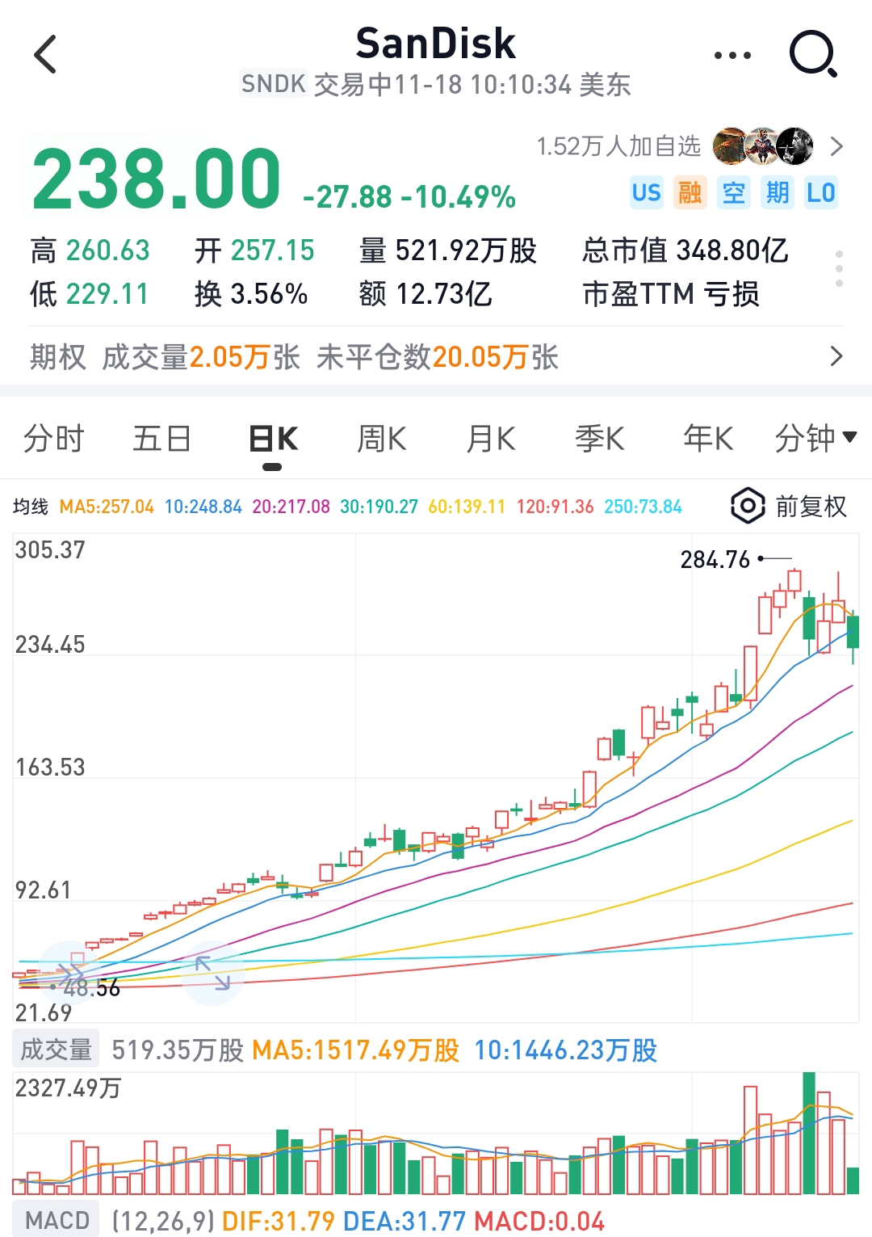Go back using the left arrow
Image resolution: width=872 pixels, height=1237 pixels.
[46, 54]
